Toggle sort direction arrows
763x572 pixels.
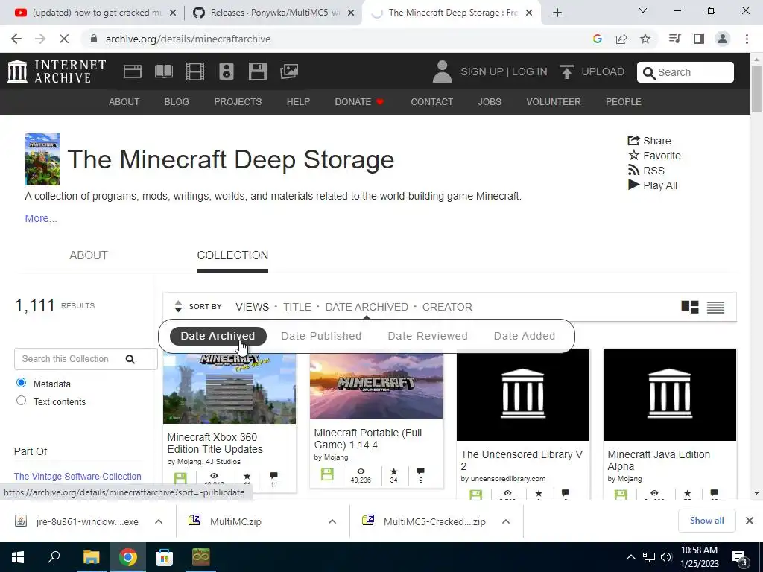click(178, 306)
